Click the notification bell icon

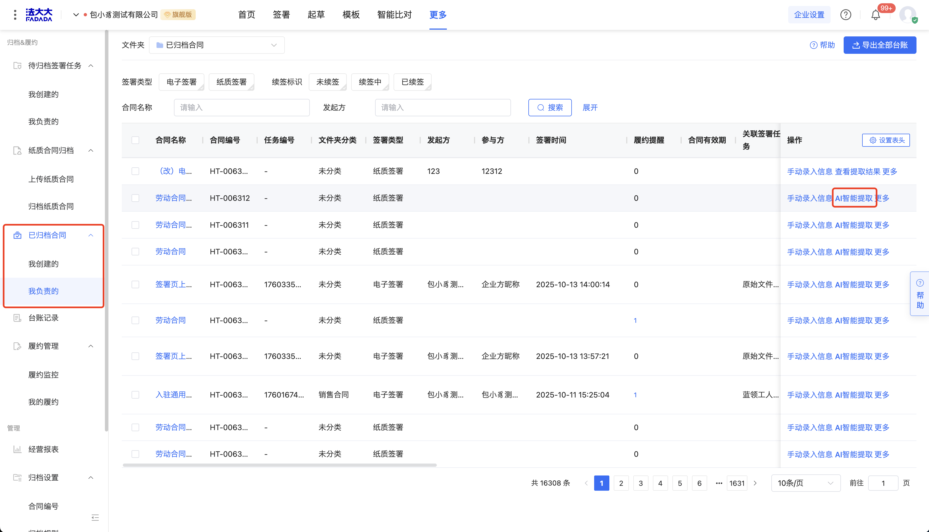(x=876, y=15)
